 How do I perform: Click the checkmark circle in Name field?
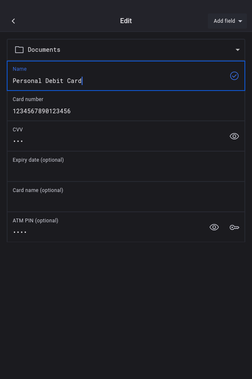(234, 76)
